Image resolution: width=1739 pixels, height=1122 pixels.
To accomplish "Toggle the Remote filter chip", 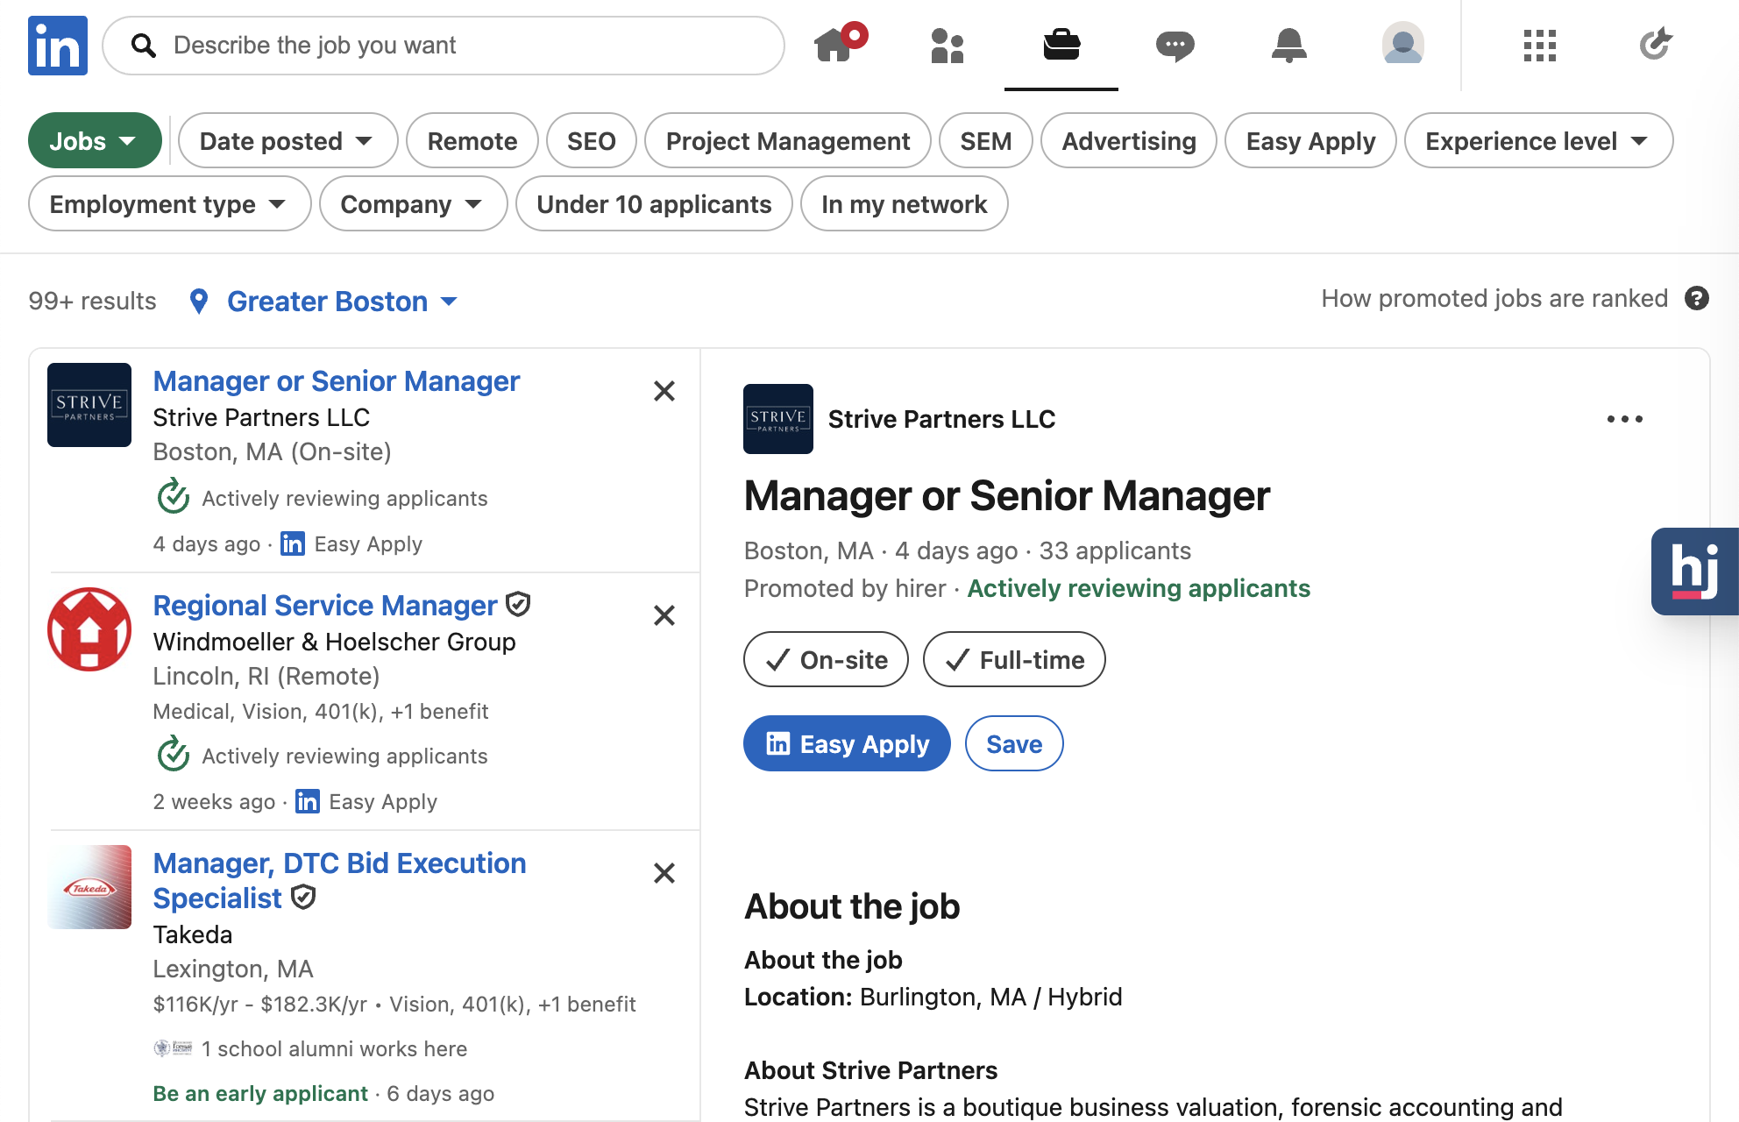I will click(x=472, y=140).
